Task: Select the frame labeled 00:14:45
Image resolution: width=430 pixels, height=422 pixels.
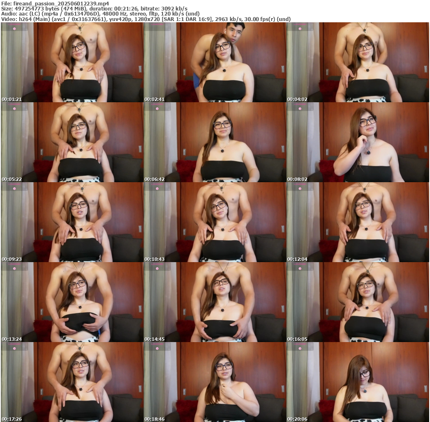Action: tap(215, 302)
